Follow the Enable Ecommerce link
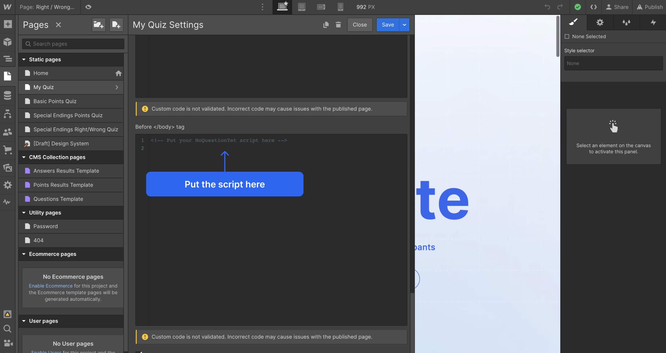The height and width of the screenshot is (353, 666). [51, 286]
